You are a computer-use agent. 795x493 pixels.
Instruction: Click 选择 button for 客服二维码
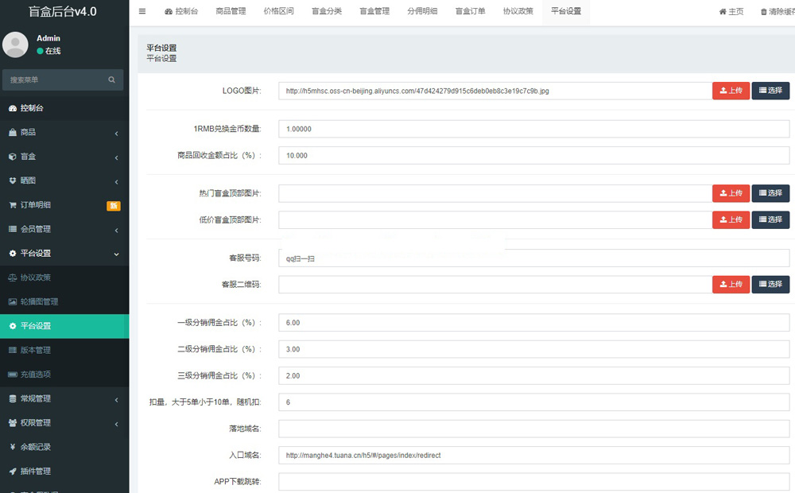pyautogui.click(x=770, y=284)
